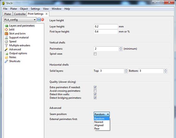
Task: Uncheck Detect bridging perimeters
Action: click(95, 98)
